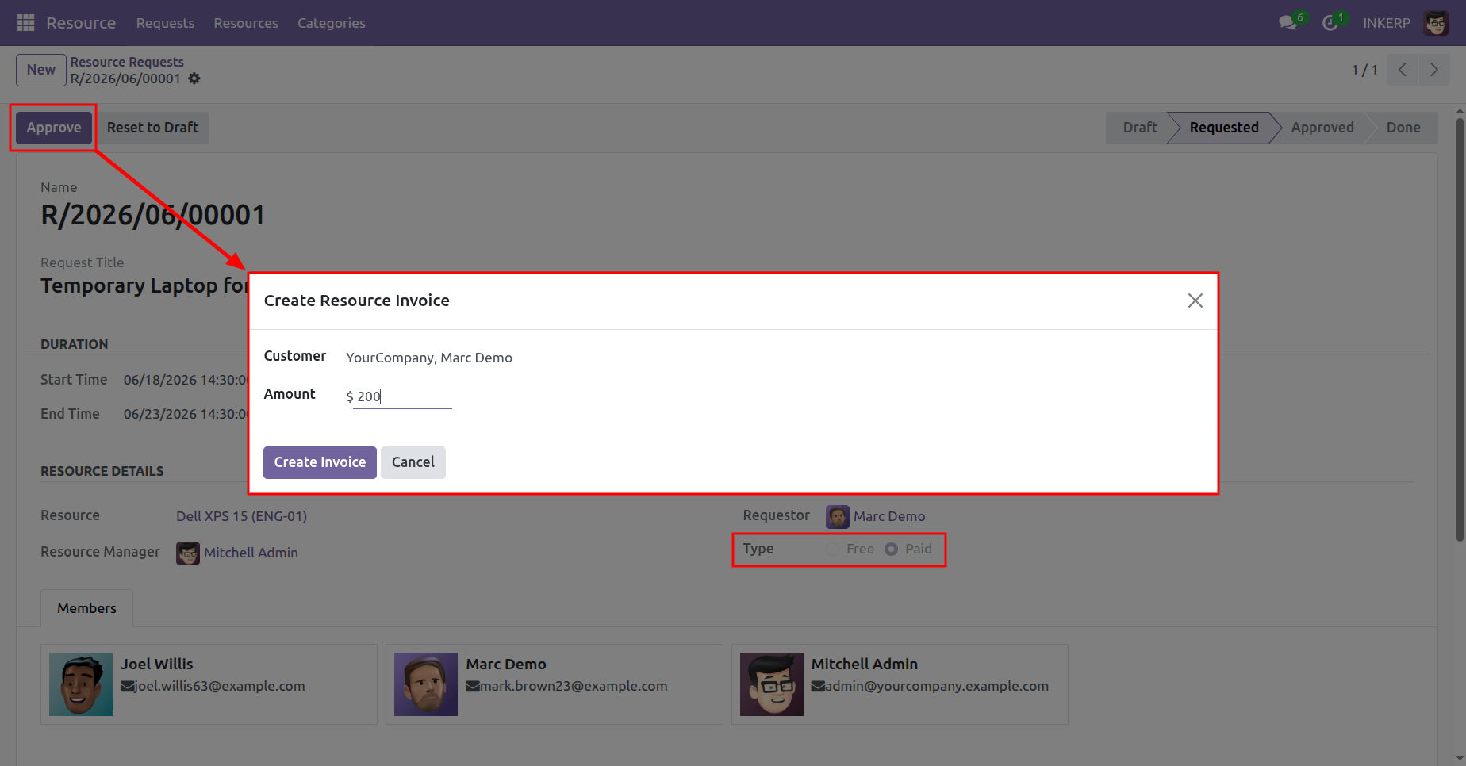Click Marc Demo requestor avatar
This screenshot has height=766, width=1466.
click(x=838, y=517)
